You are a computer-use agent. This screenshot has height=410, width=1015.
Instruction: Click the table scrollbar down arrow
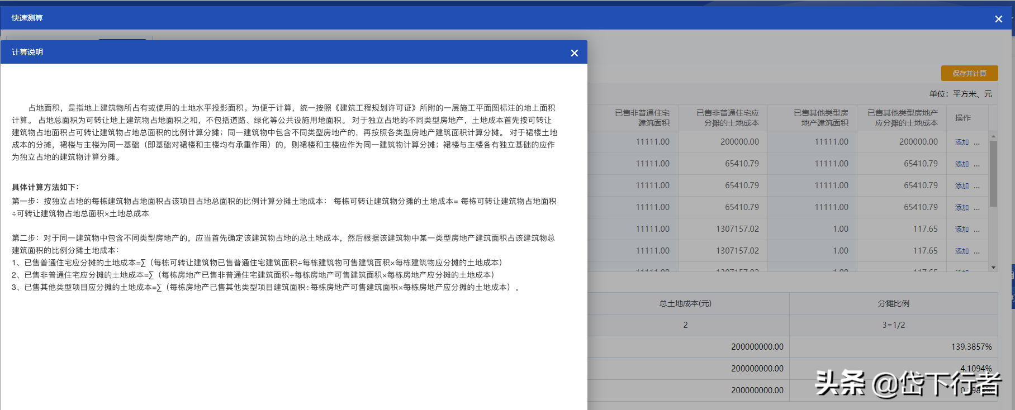coord(993,268)
